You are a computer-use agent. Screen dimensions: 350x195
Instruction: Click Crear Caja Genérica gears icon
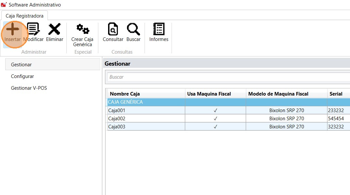(x=82, y=30)
